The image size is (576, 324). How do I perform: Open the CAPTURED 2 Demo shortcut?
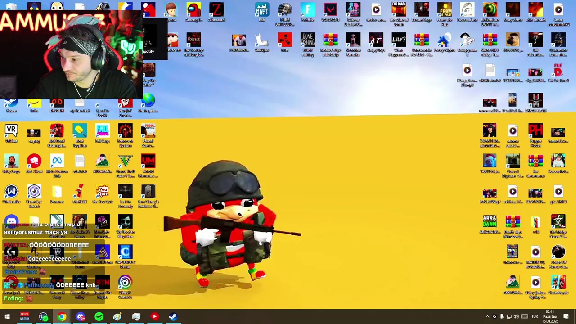pos(125,256)
